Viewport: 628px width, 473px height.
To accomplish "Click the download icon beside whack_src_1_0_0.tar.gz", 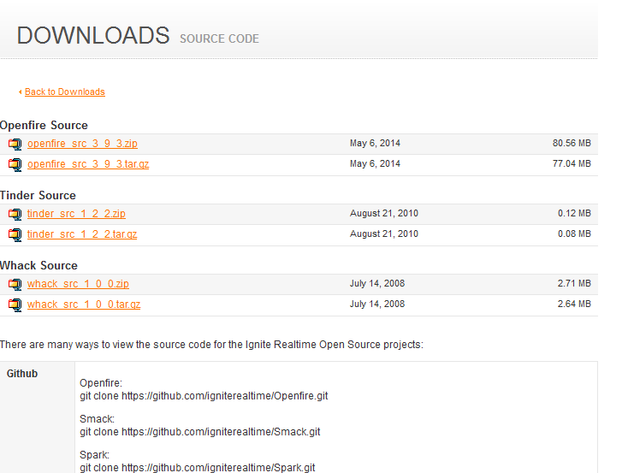I will click(x=15, y=304).
